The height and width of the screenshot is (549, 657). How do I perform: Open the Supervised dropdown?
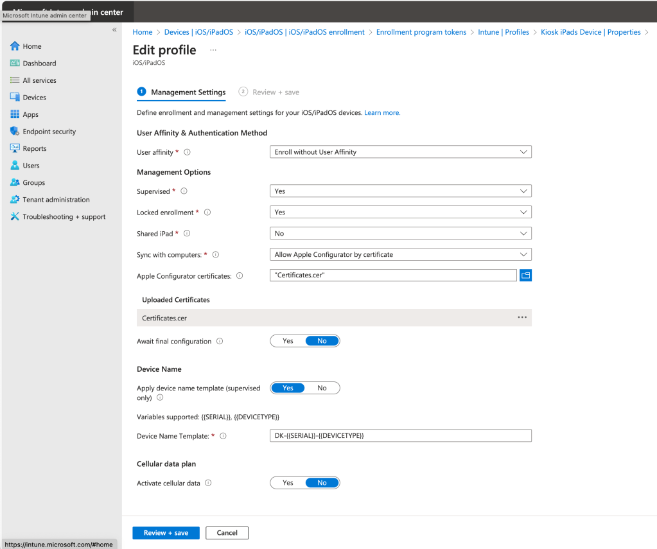[400, 191]
